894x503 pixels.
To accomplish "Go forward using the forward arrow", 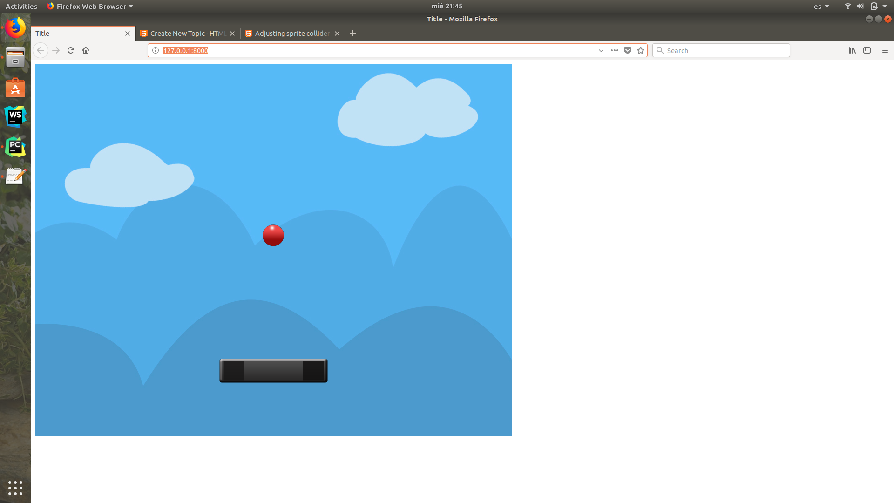I will 56,50.
